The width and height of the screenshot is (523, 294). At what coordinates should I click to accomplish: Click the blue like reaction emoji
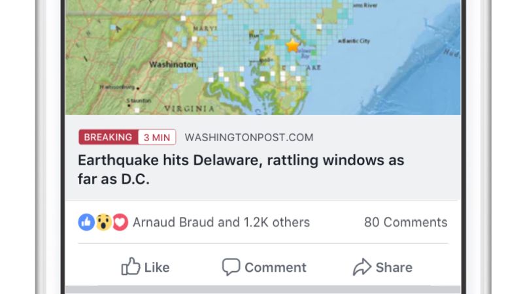tap(86, 222)
